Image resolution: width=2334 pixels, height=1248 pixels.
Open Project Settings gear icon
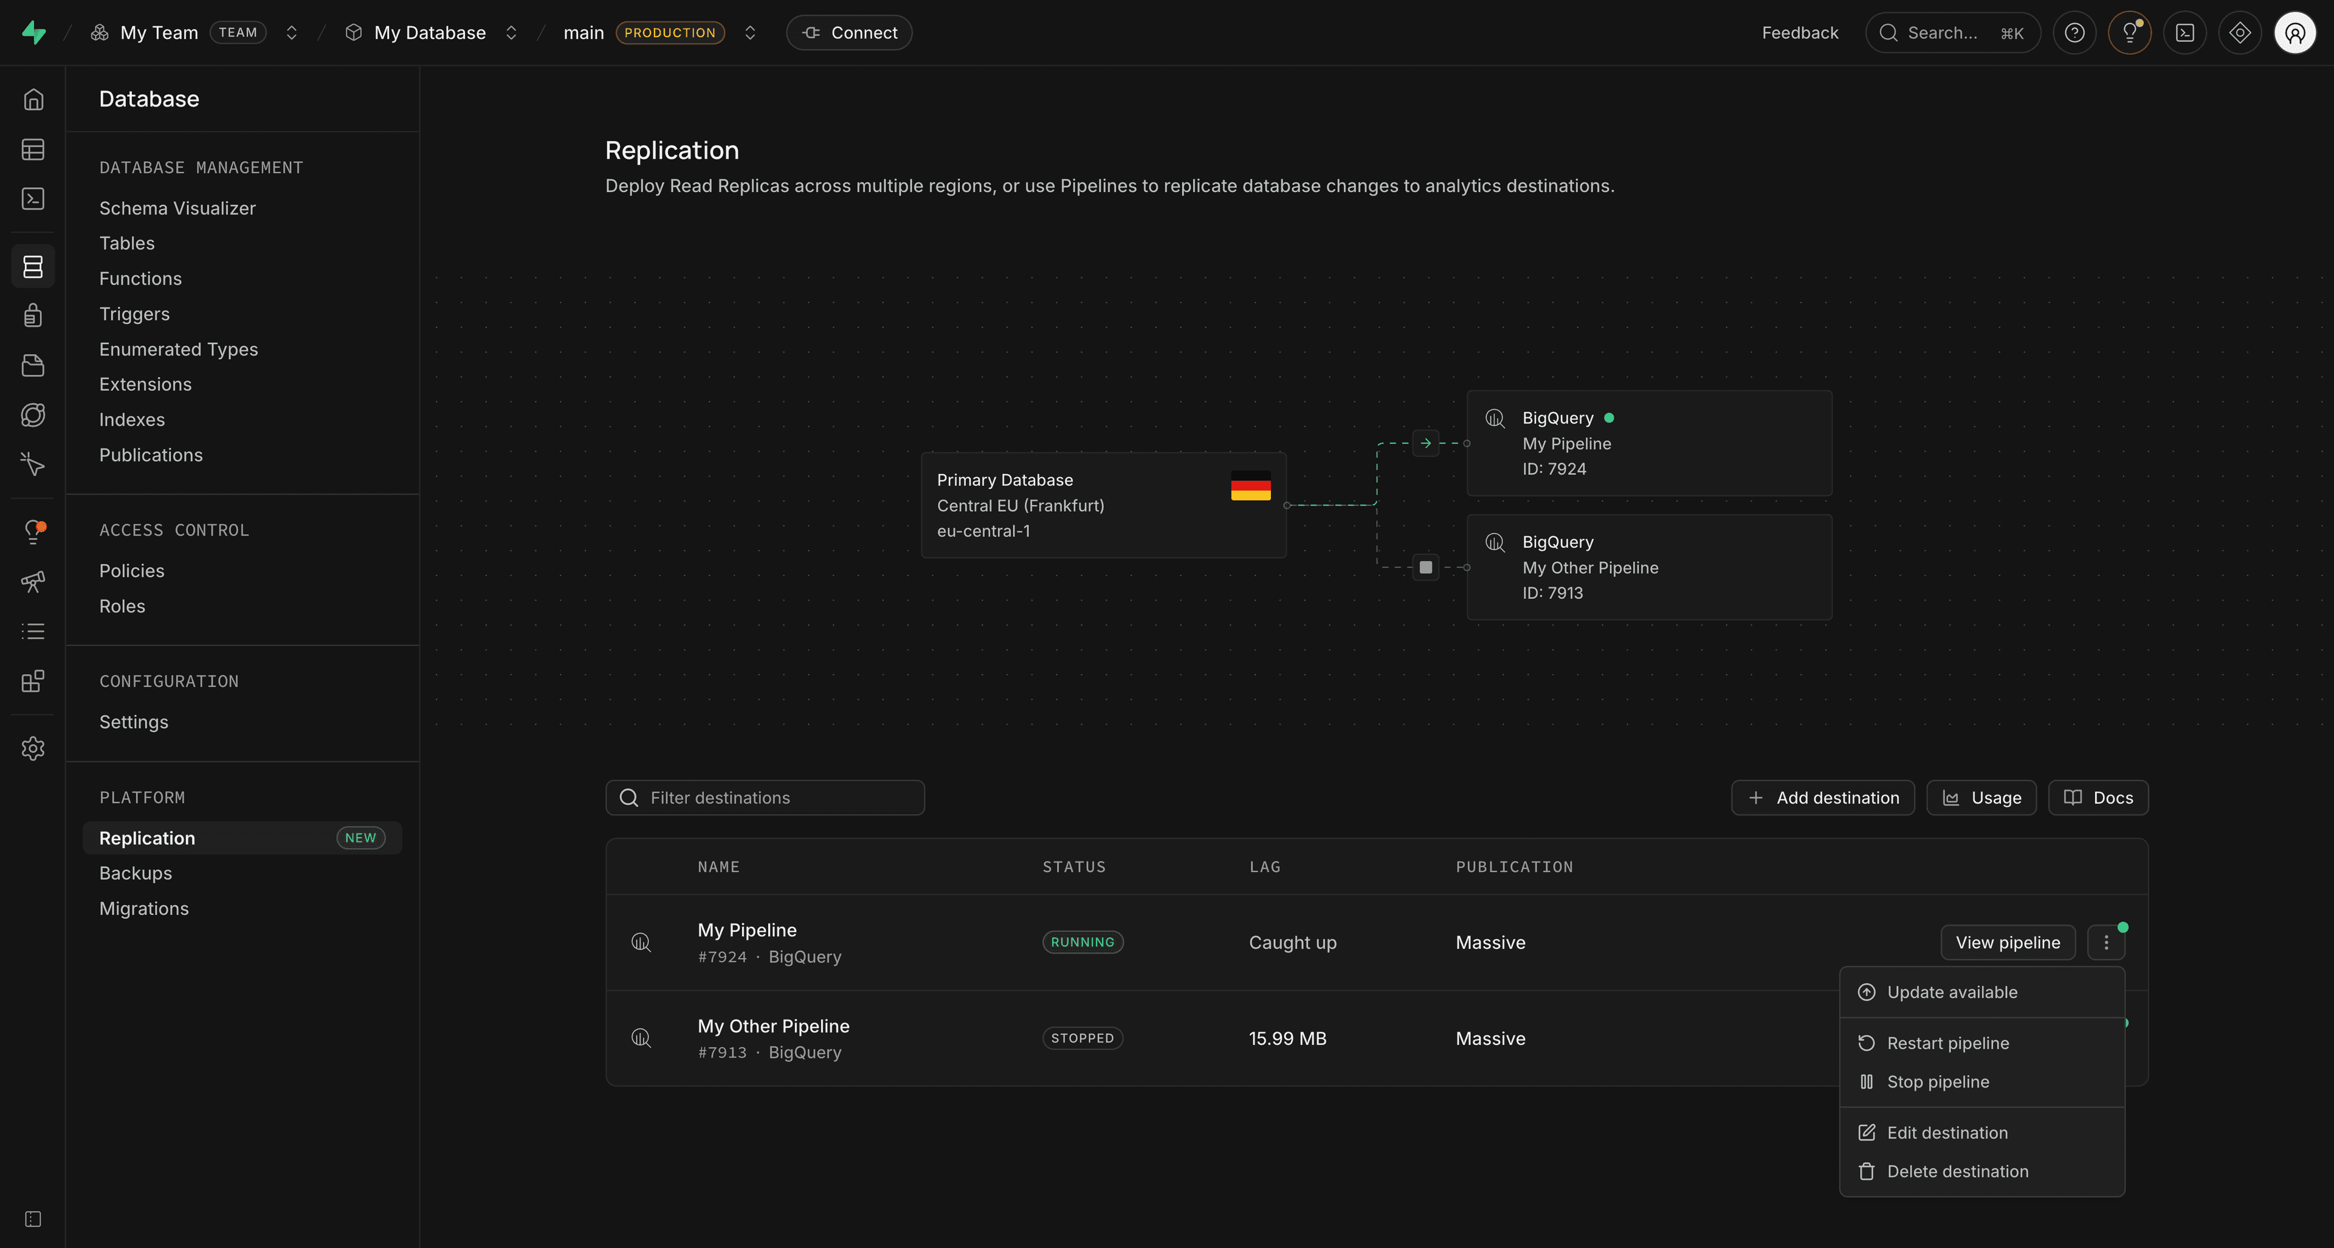(33, 749)
